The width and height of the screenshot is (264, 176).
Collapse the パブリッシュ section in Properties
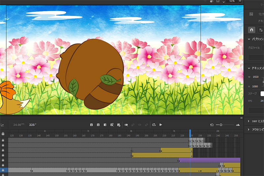[x=250, y=39]
